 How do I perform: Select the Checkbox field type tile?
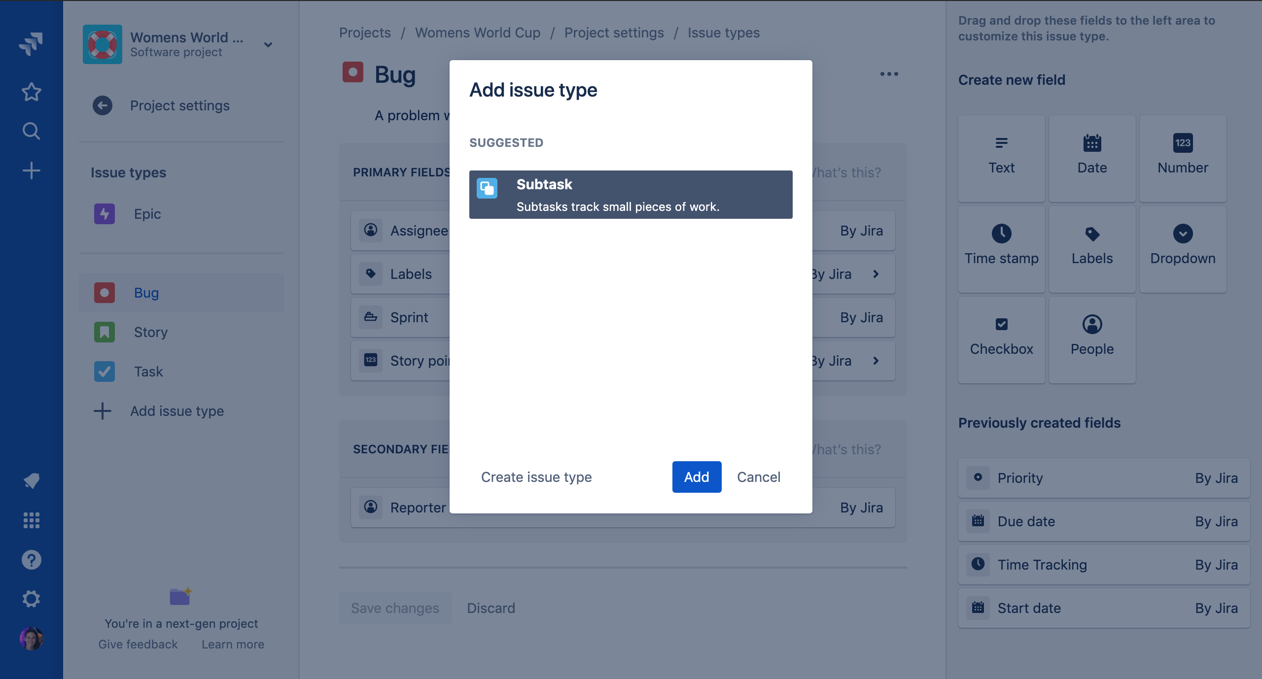(x=1001, y=339)
